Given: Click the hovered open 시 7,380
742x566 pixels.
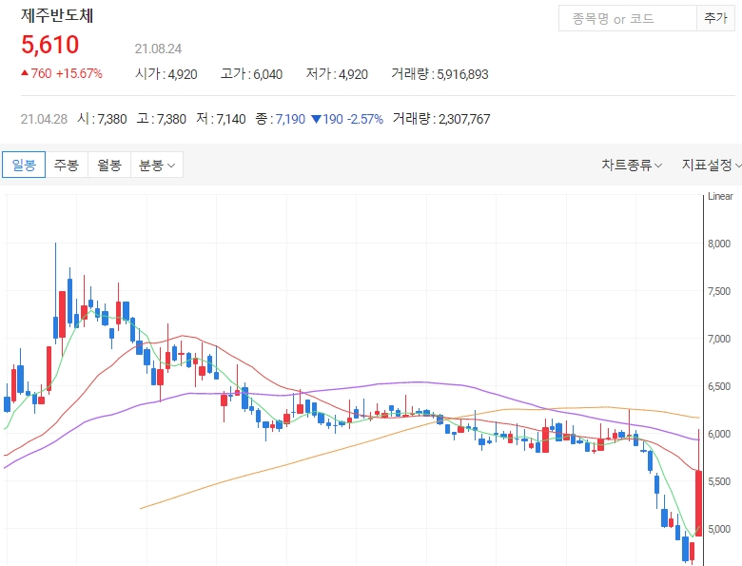Looking at the screenshot, I should [x=102, y=119].
